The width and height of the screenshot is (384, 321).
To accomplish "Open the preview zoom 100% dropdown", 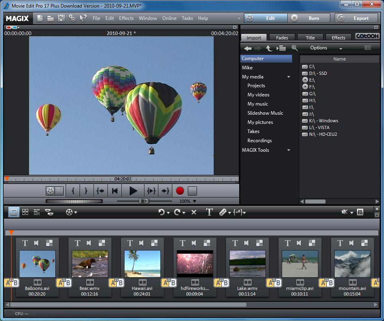I will pyautogui.click(x=195, y=201).
